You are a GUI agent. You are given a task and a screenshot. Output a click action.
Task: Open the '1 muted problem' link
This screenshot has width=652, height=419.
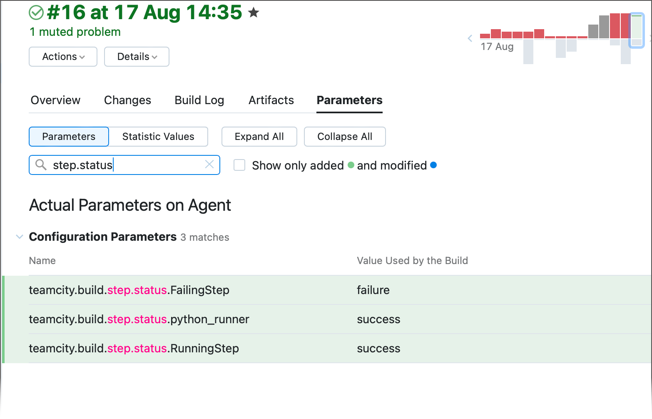click(x=75, y=32)
